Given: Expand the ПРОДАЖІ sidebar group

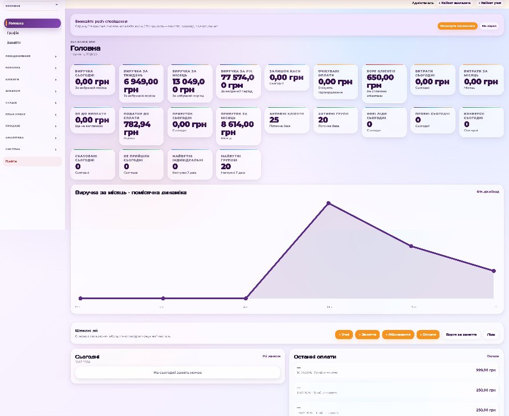Looking at the screenshot, I should (32, 126).
